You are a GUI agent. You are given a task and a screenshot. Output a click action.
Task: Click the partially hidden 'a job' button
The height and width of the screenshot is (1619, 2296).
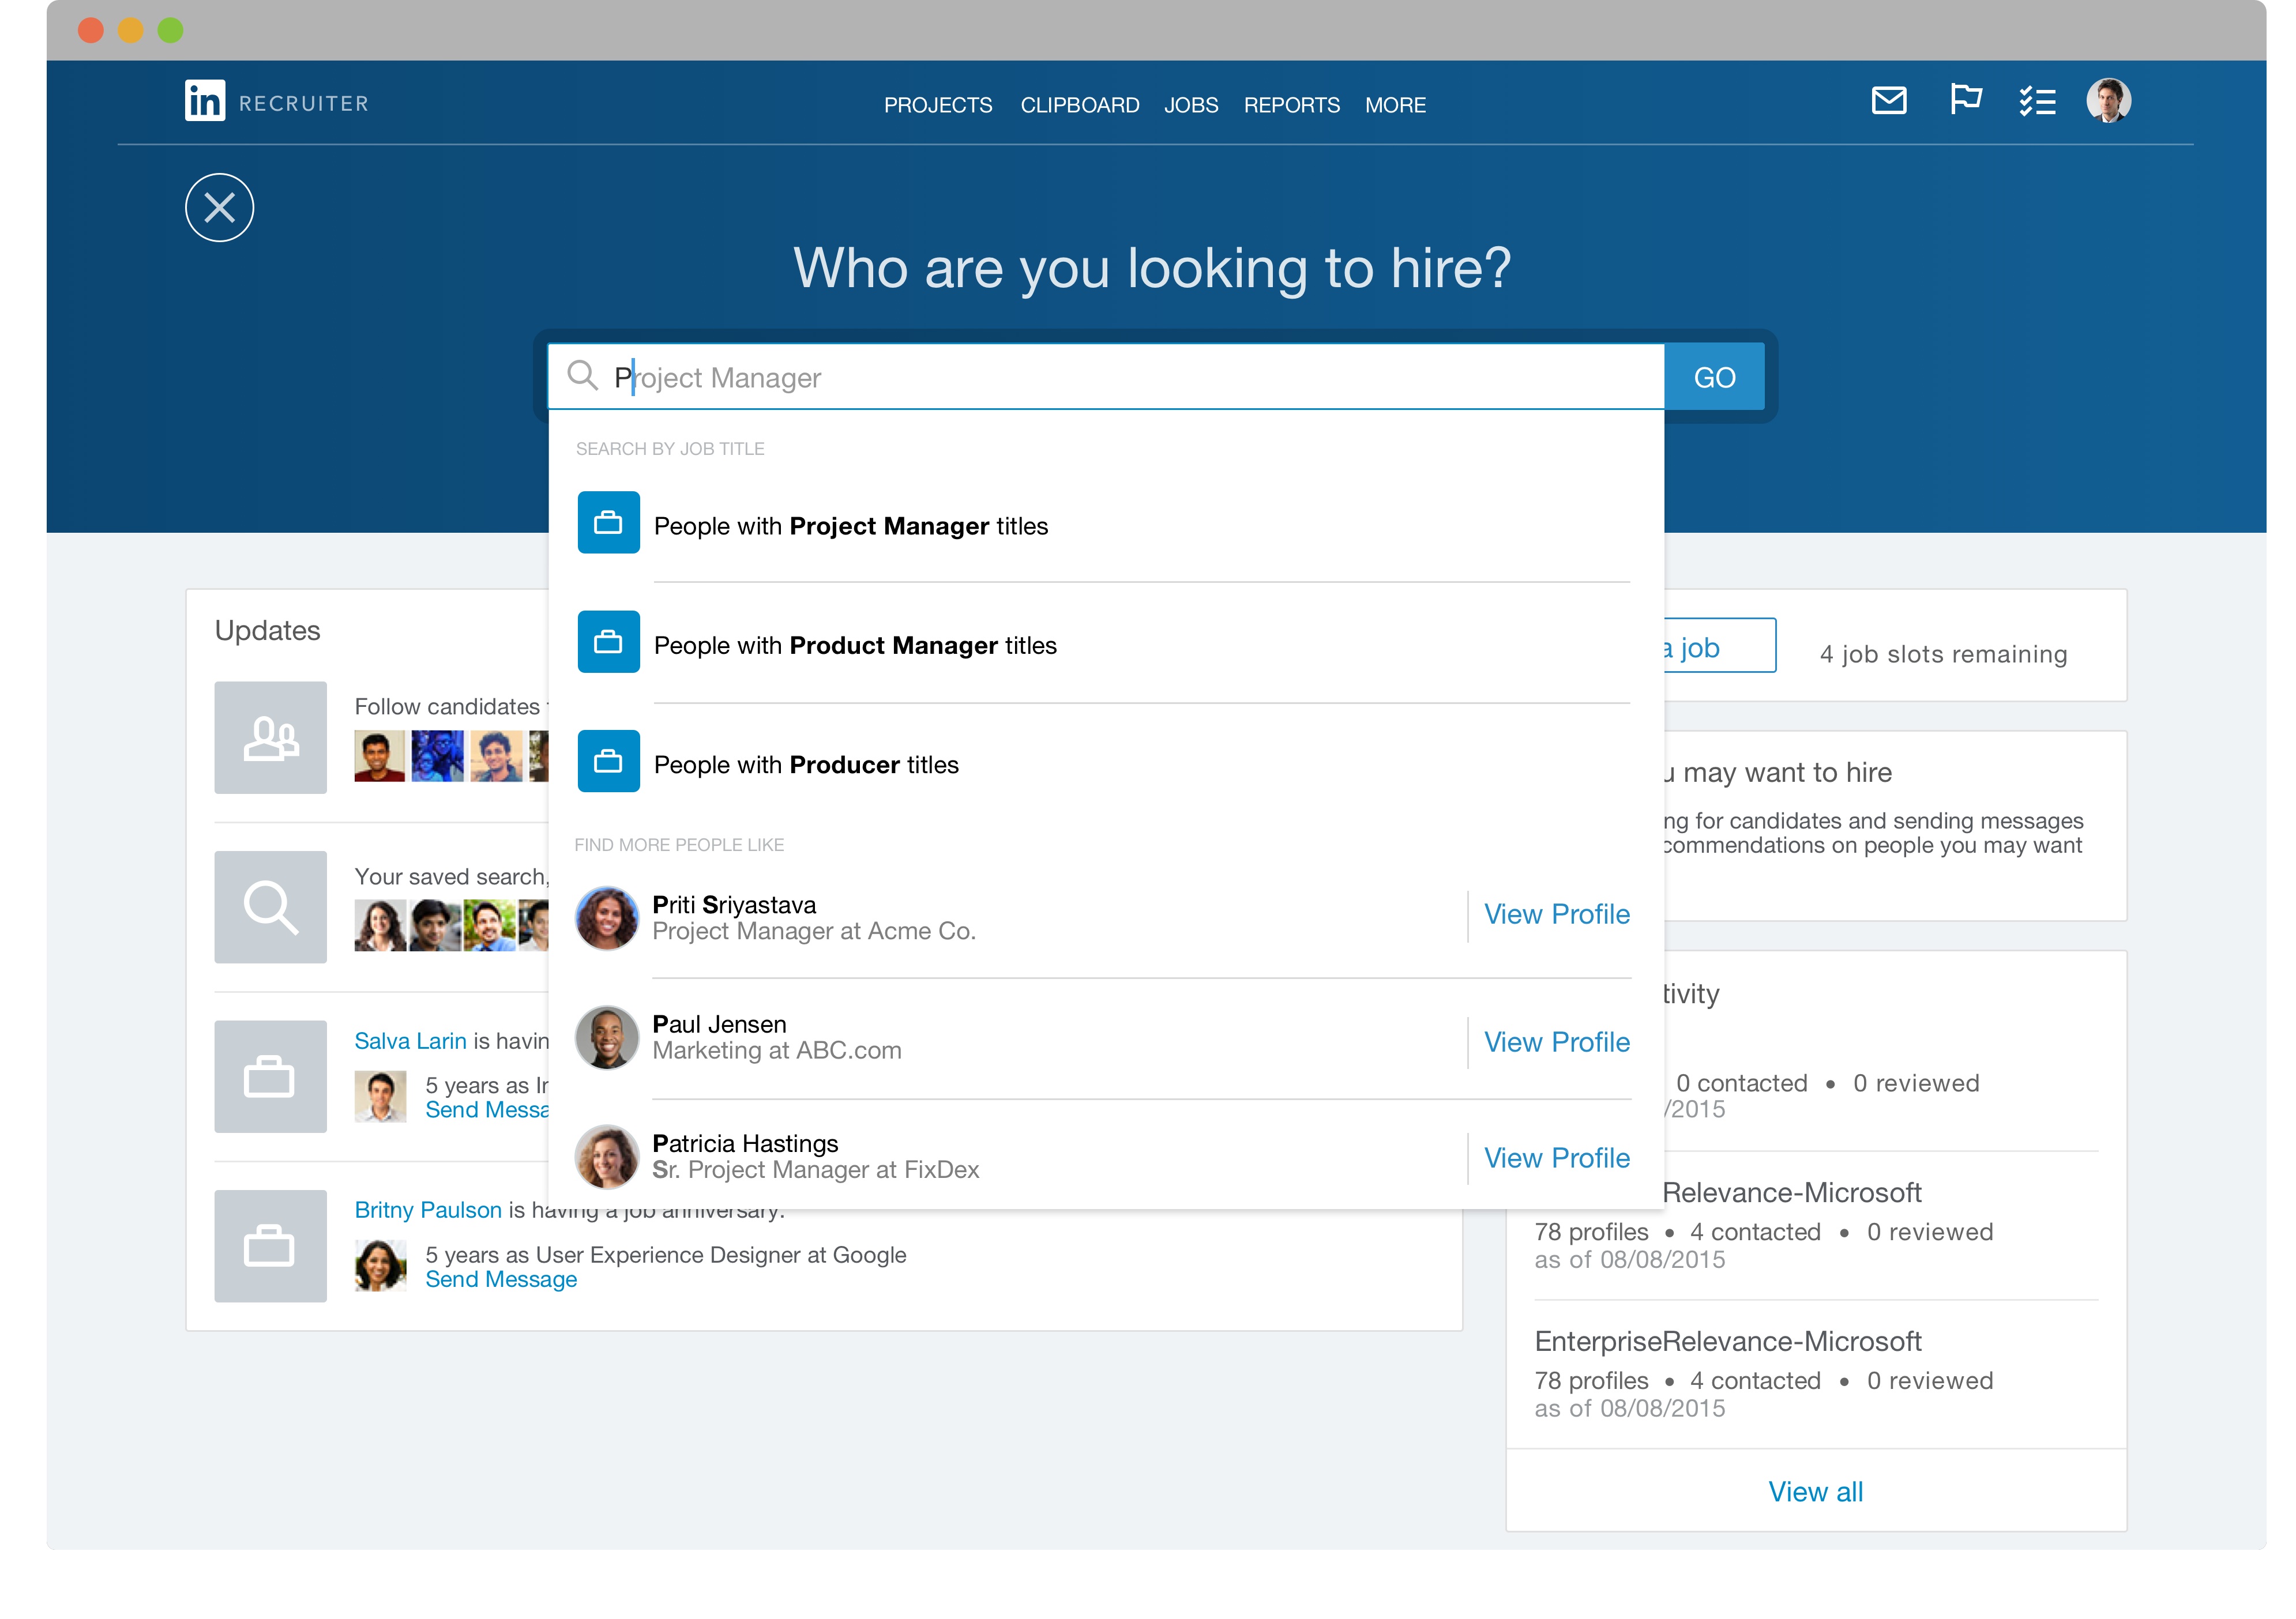[x=1720, y=646]
